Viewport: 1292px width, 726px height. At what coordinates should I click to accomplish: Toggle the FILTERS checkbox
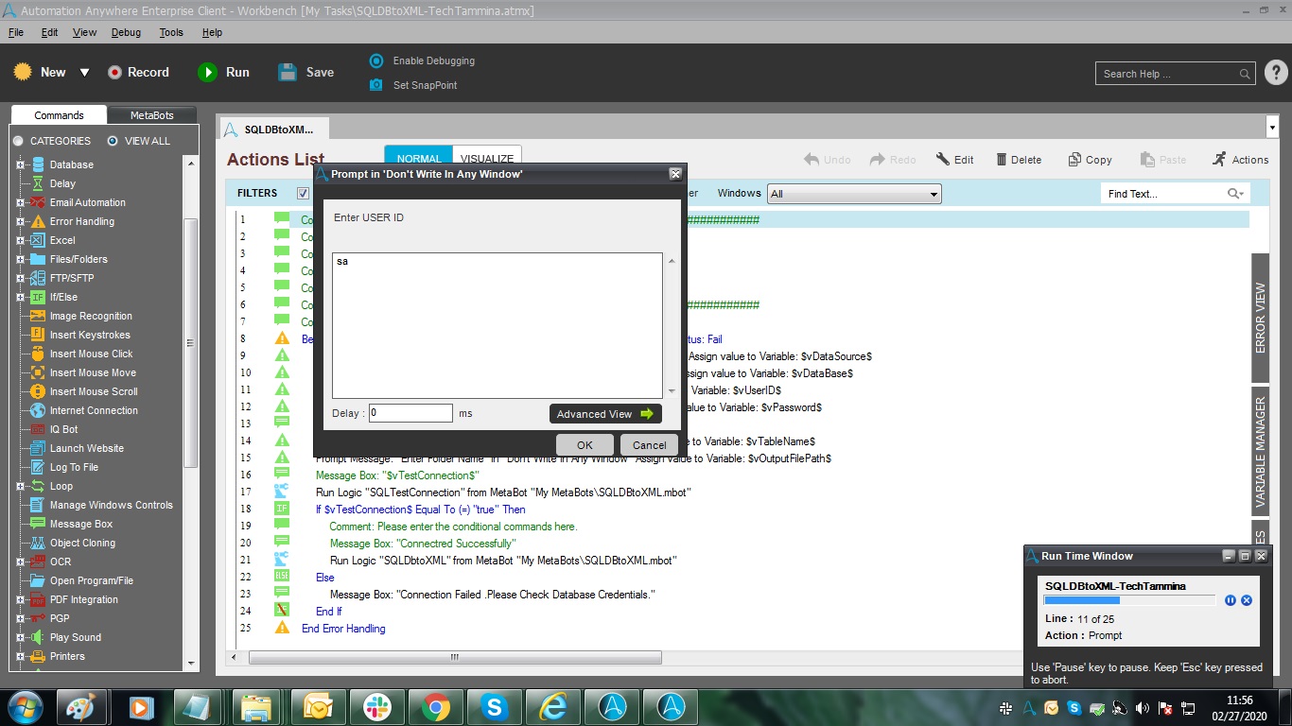point(304,193)
